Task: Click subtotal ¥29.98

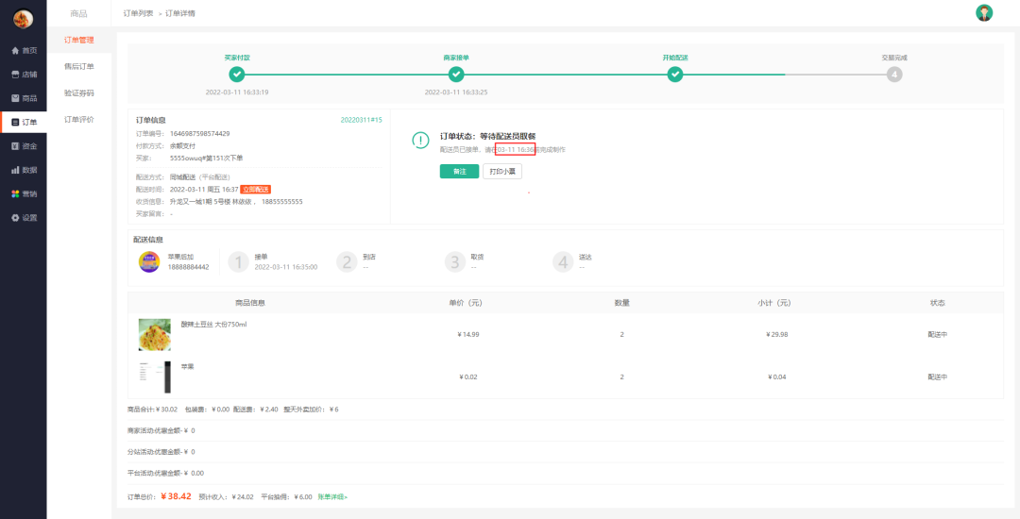Action: (x=776, y=335)
